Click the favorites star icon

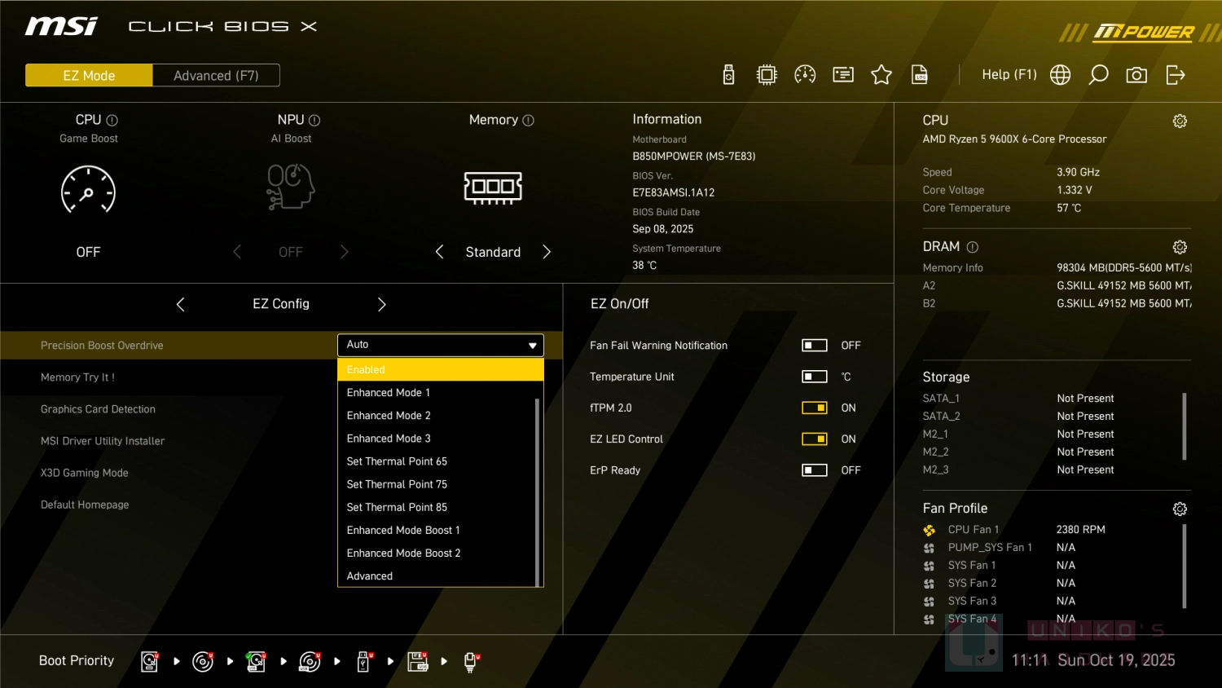point(881,75)
